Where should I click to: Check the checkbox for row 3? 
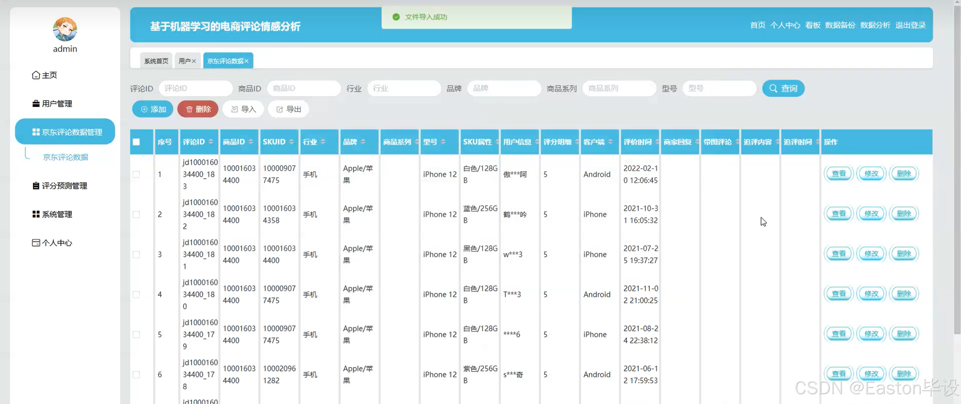tap(136, 255)
